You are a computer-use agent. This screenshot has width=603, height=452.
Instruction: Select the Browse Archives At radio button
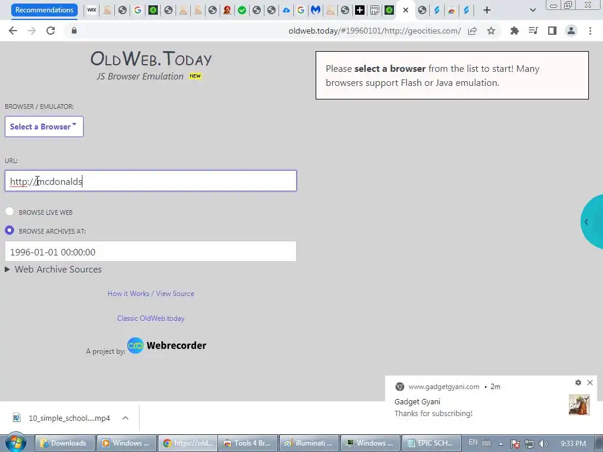point(9,230)
